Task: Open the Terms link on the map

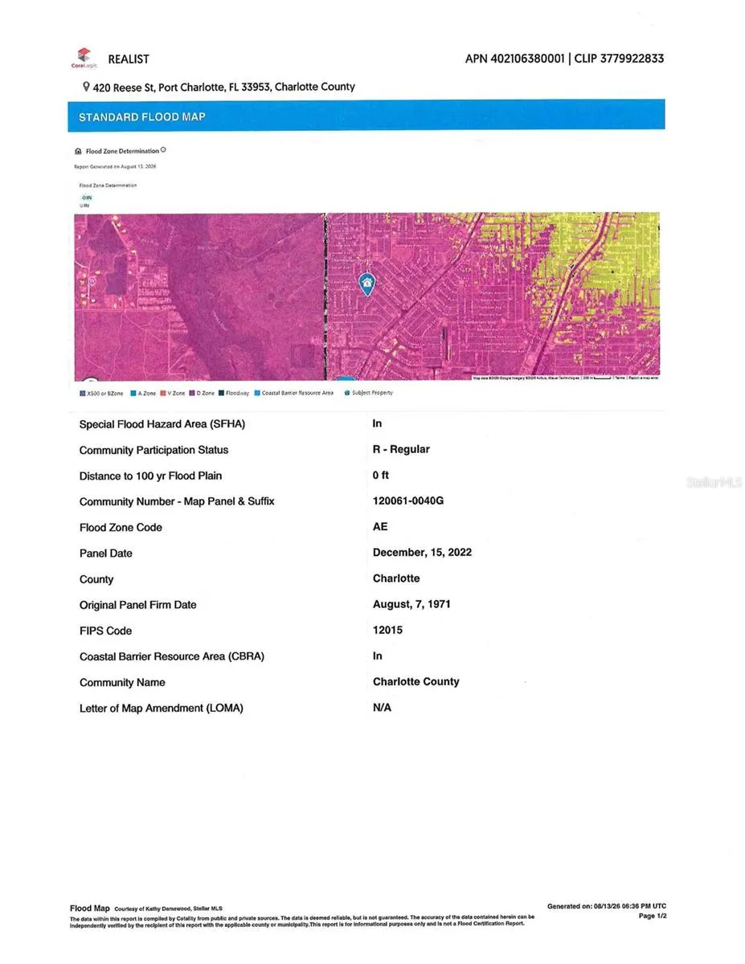Action: click(x=620, y=378)
